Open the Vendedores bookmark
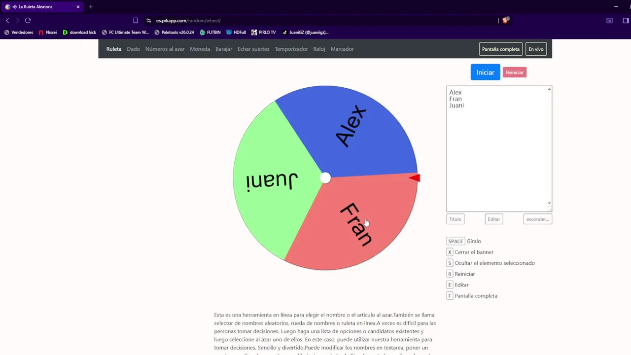 coord(19,33)
